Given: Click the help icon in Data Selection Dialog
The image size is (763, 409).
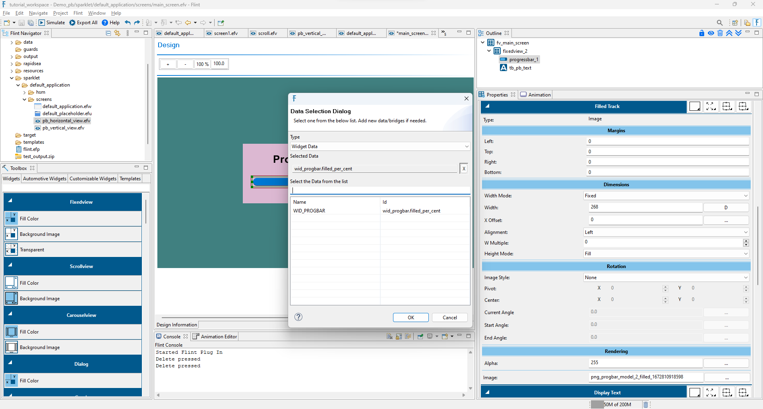Looking at the screenshot, I should 298,317.
